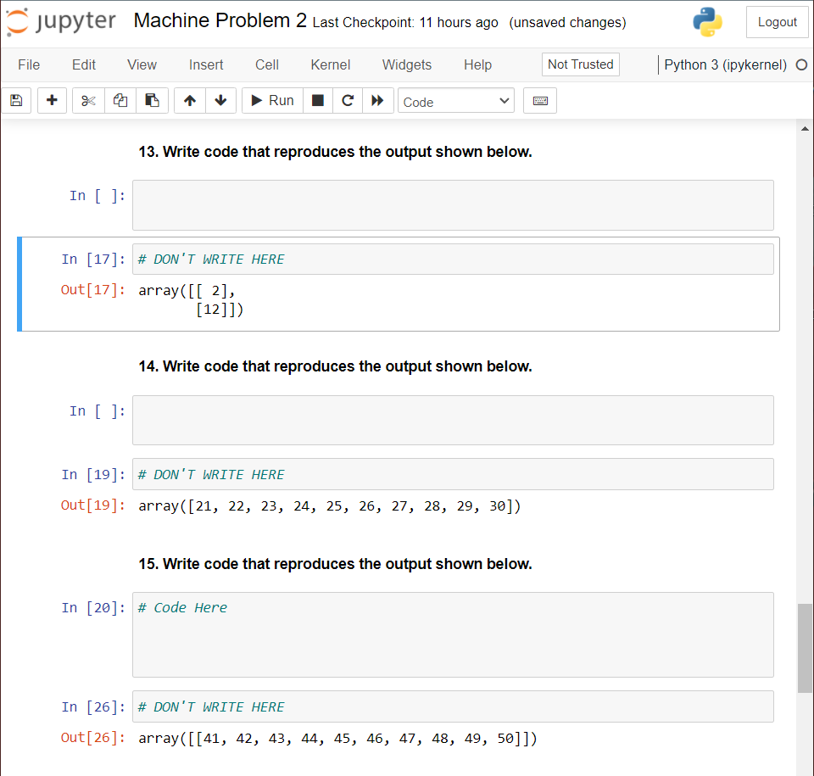Move selected cell up
814x776 pixels.
point(189,100)
